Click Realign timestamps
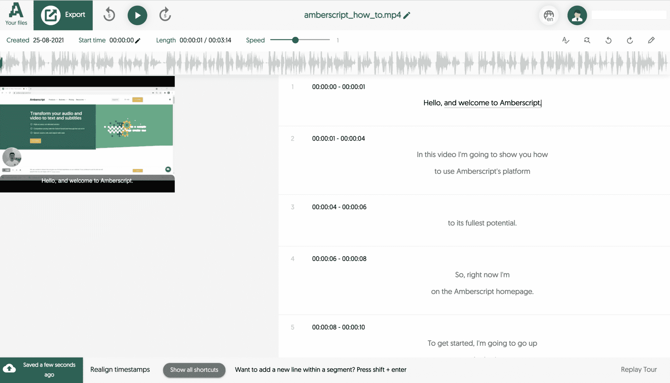Screen dimensions: 670x383 (x=120, y=370)
